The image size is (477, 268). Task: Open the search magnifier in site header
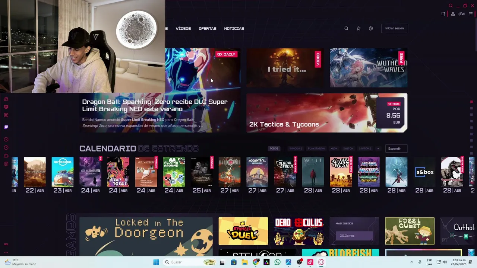point(346,28)
